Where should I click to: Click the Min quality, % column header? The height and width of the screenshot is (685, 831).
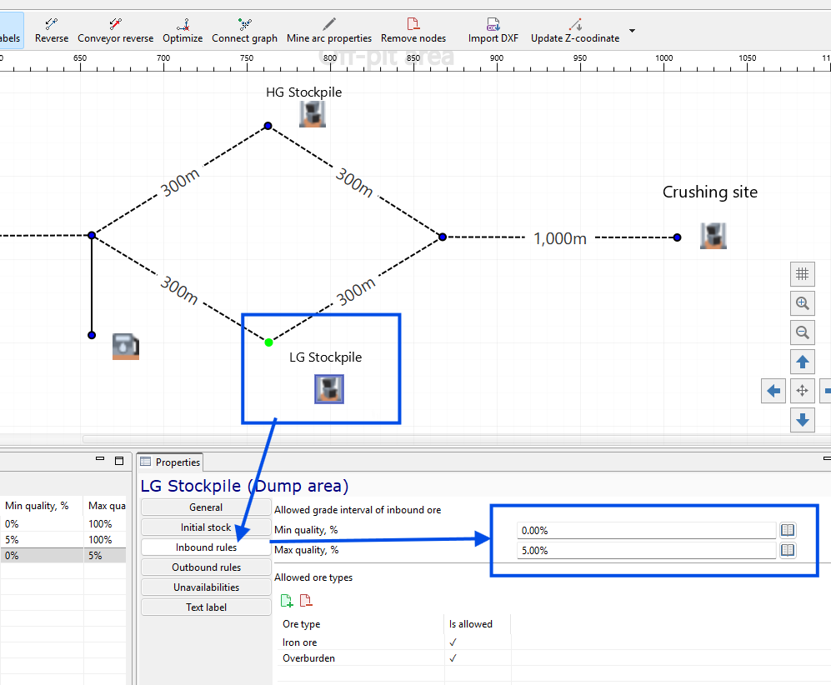pyautogui.click(x=42, y=506)
